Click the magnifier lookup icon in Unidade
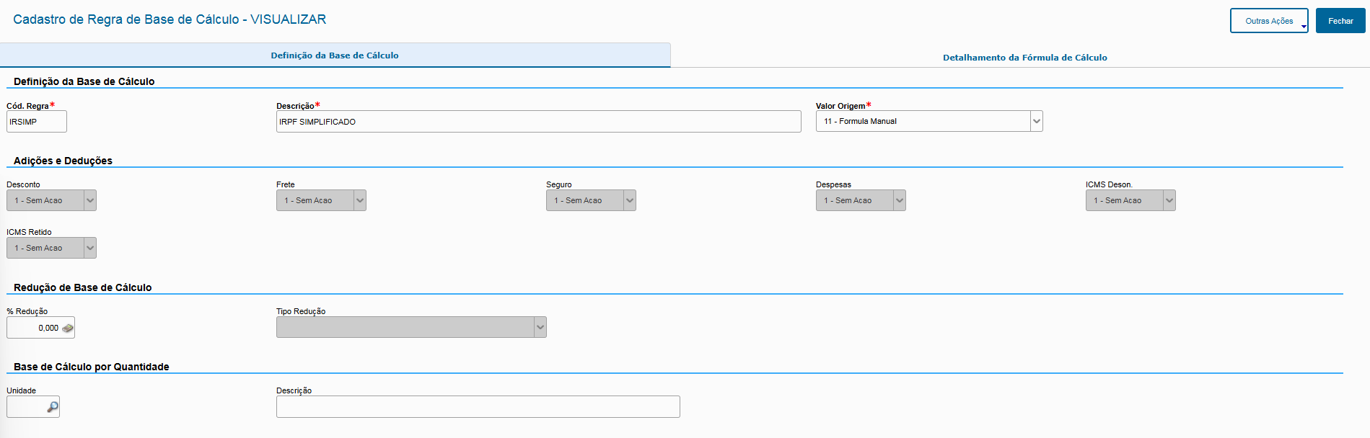Screen dimensions: 1370x438 (53, 407)
